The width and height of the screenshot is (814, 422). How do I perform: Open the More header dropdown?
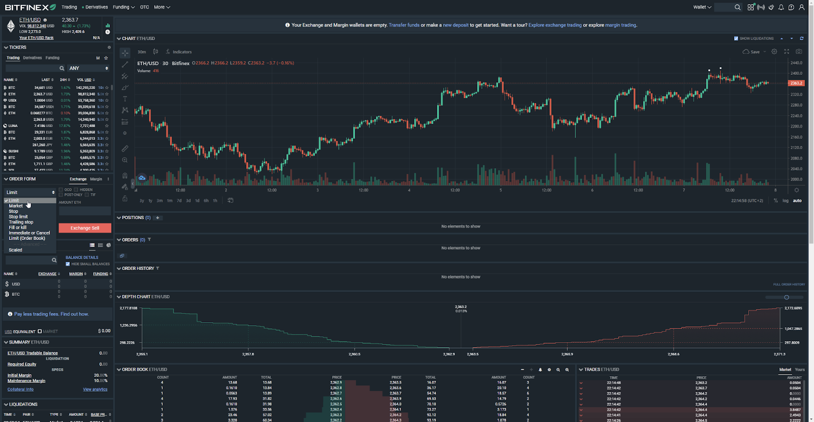pos(162,7)
